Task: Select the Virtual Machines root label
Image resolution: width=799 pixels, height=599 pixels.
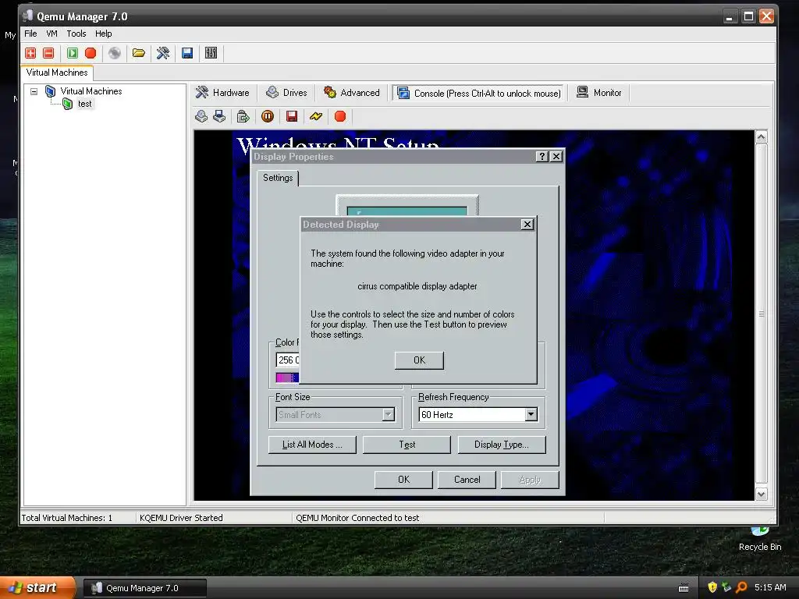Action: [91, 91]
